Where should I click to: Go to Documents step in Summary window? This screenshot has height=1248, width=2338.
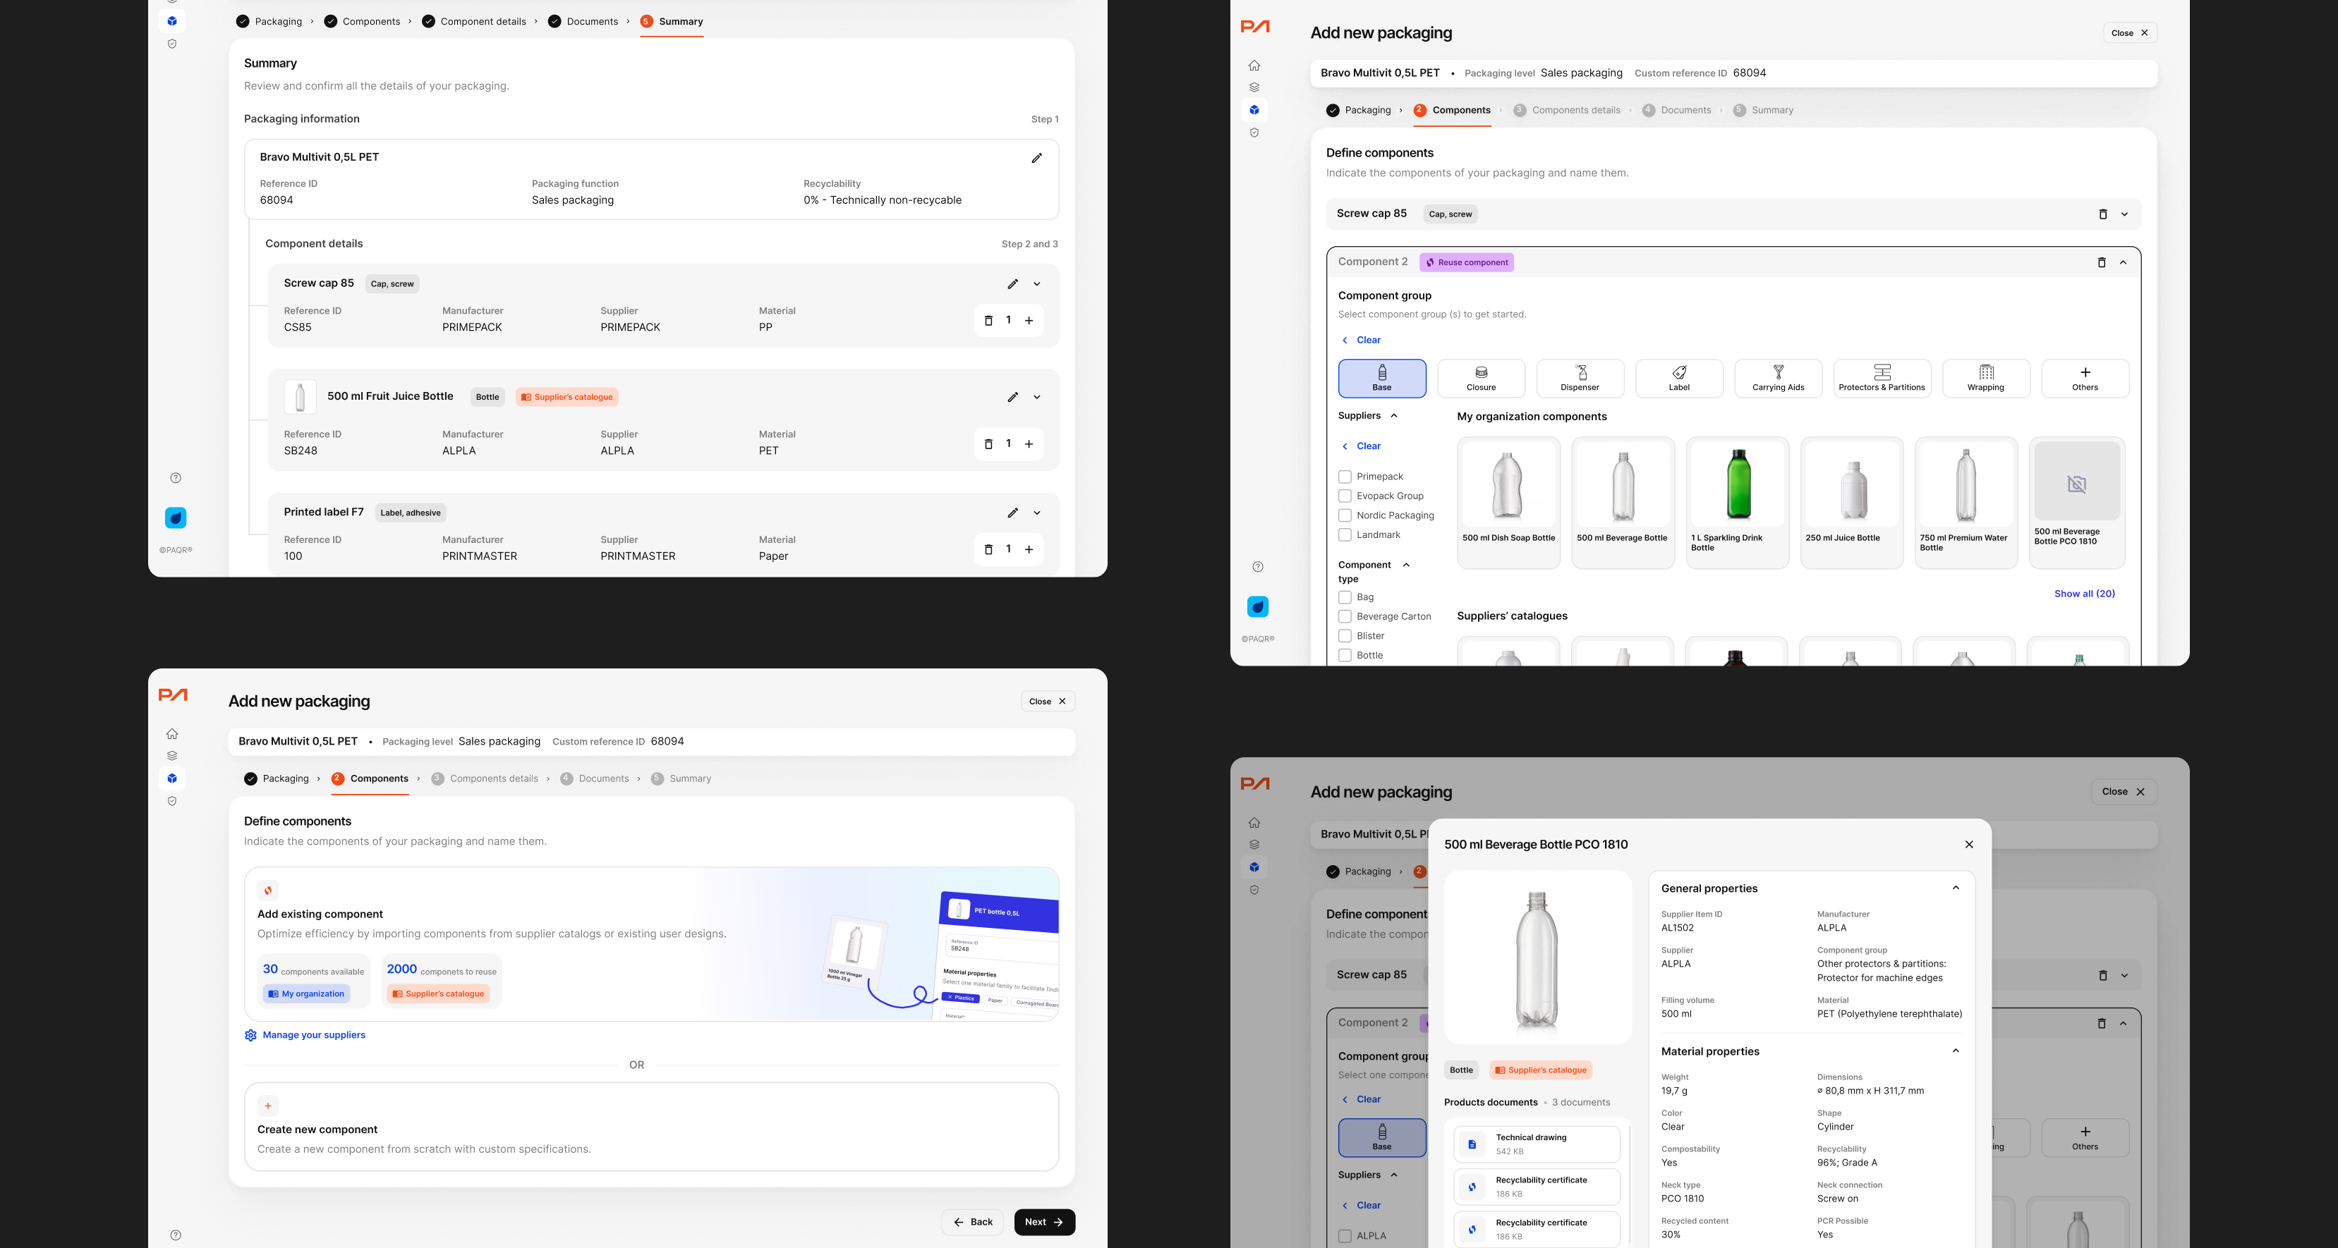point(583,22)
